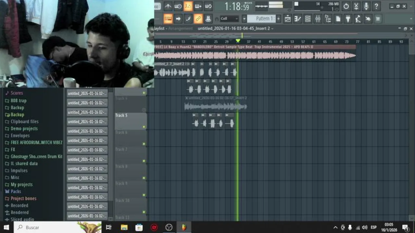Select the BANDOLERO Detroit Sample beat clip title

[255, 47]
